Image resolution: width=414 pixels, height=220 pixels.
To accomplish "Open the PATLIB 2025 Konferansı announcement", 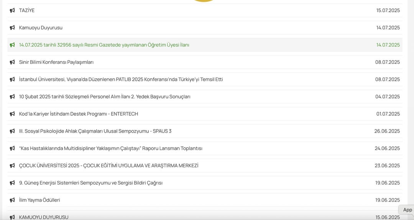I will click(121, 79).
